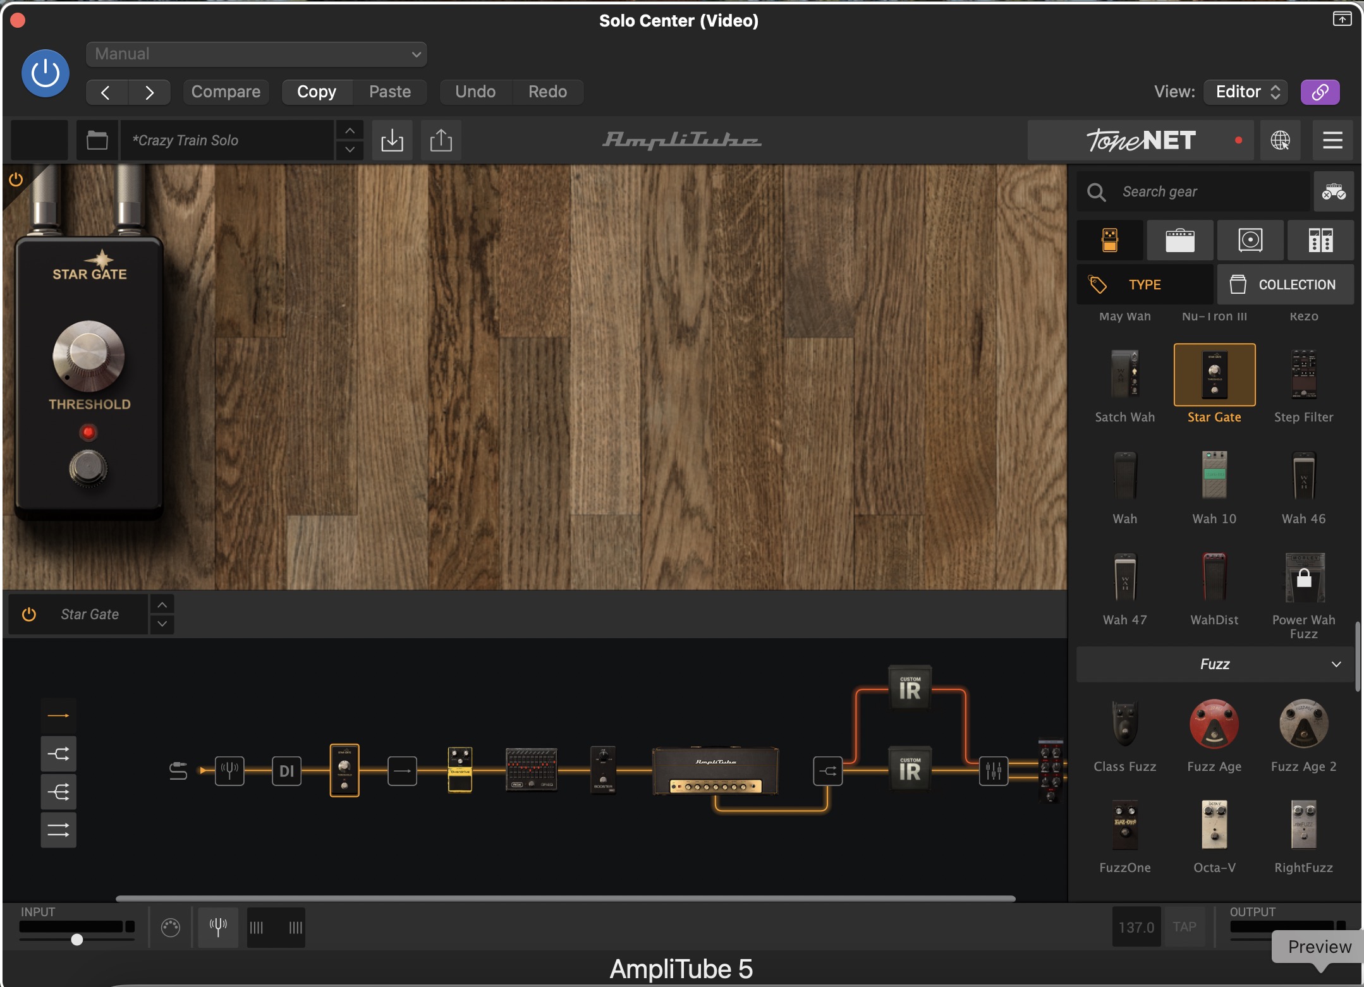Click the Crazy Train Solo preset name
Viewport: 1364px width, 987px height.
point(228,140)
